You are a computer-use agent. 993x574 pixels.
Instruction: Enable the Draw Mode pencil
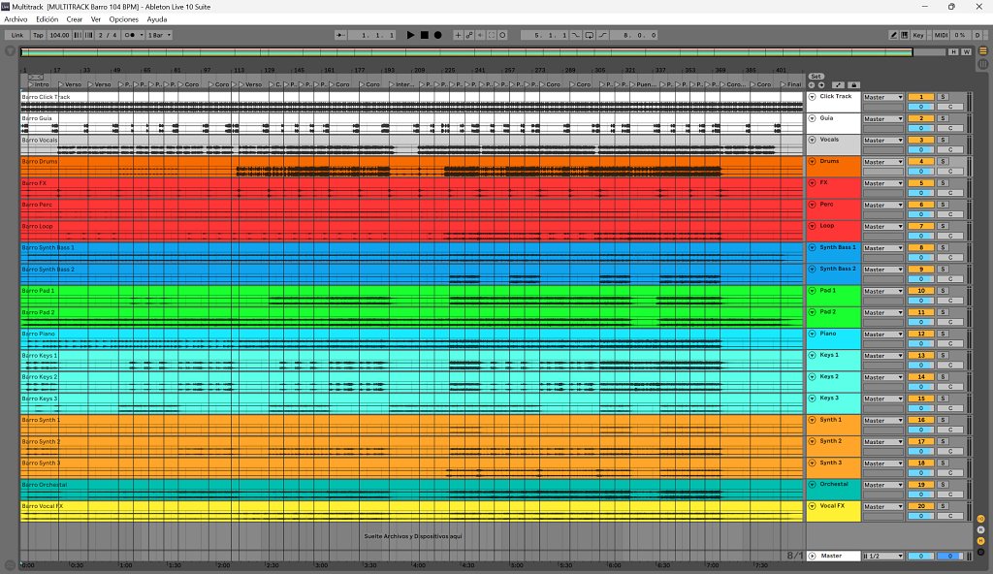[x=893, y=35]
